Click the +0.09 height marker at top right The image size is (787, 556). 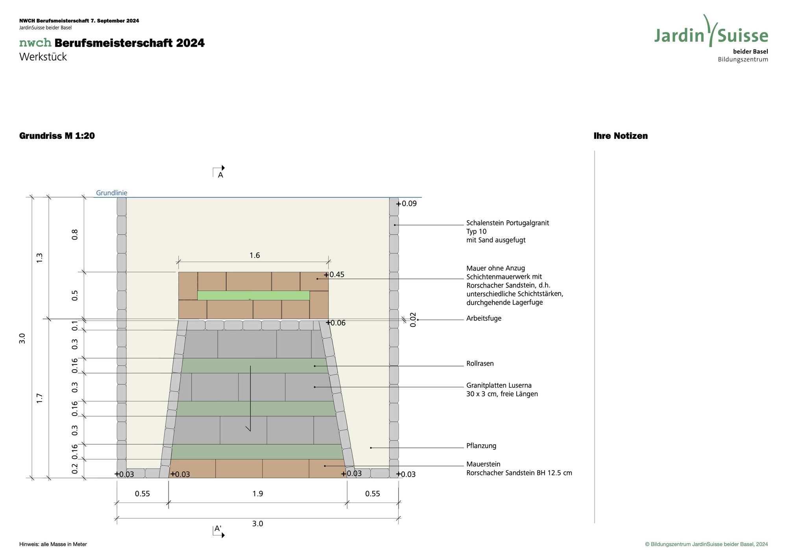406,204
